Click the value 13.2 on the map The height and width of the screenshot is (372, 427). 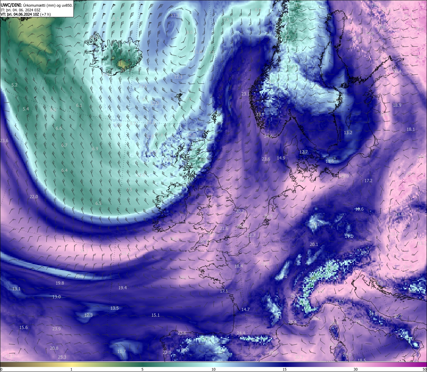pos(348,132)
